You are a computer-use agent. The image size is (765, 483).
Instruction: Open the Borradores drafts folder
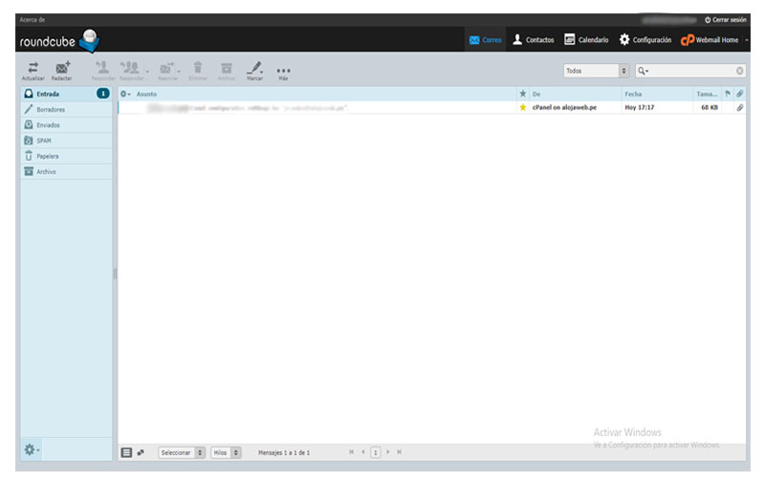point(66,109)
